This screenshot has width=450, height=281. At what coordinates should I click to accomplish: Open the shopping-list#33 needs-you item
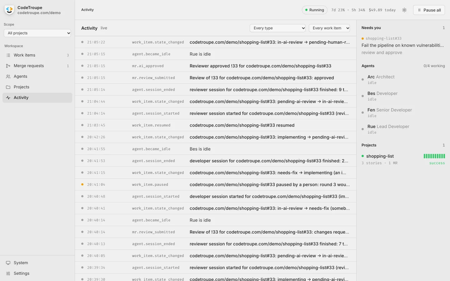(x=403, y=46)
